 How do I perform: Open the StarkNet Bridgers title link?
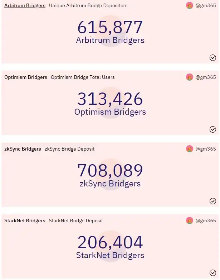pyautogui.click(x=25, y=220)
